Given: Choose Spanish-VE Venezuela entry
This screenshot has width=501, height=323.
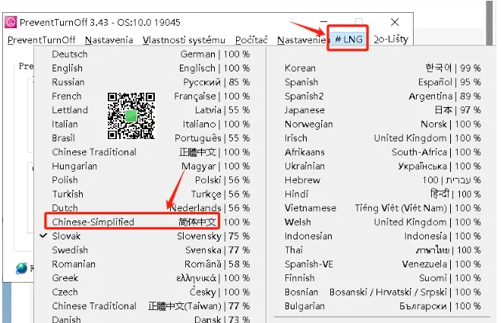Looking at the screenshot, I should coord(383,264).
